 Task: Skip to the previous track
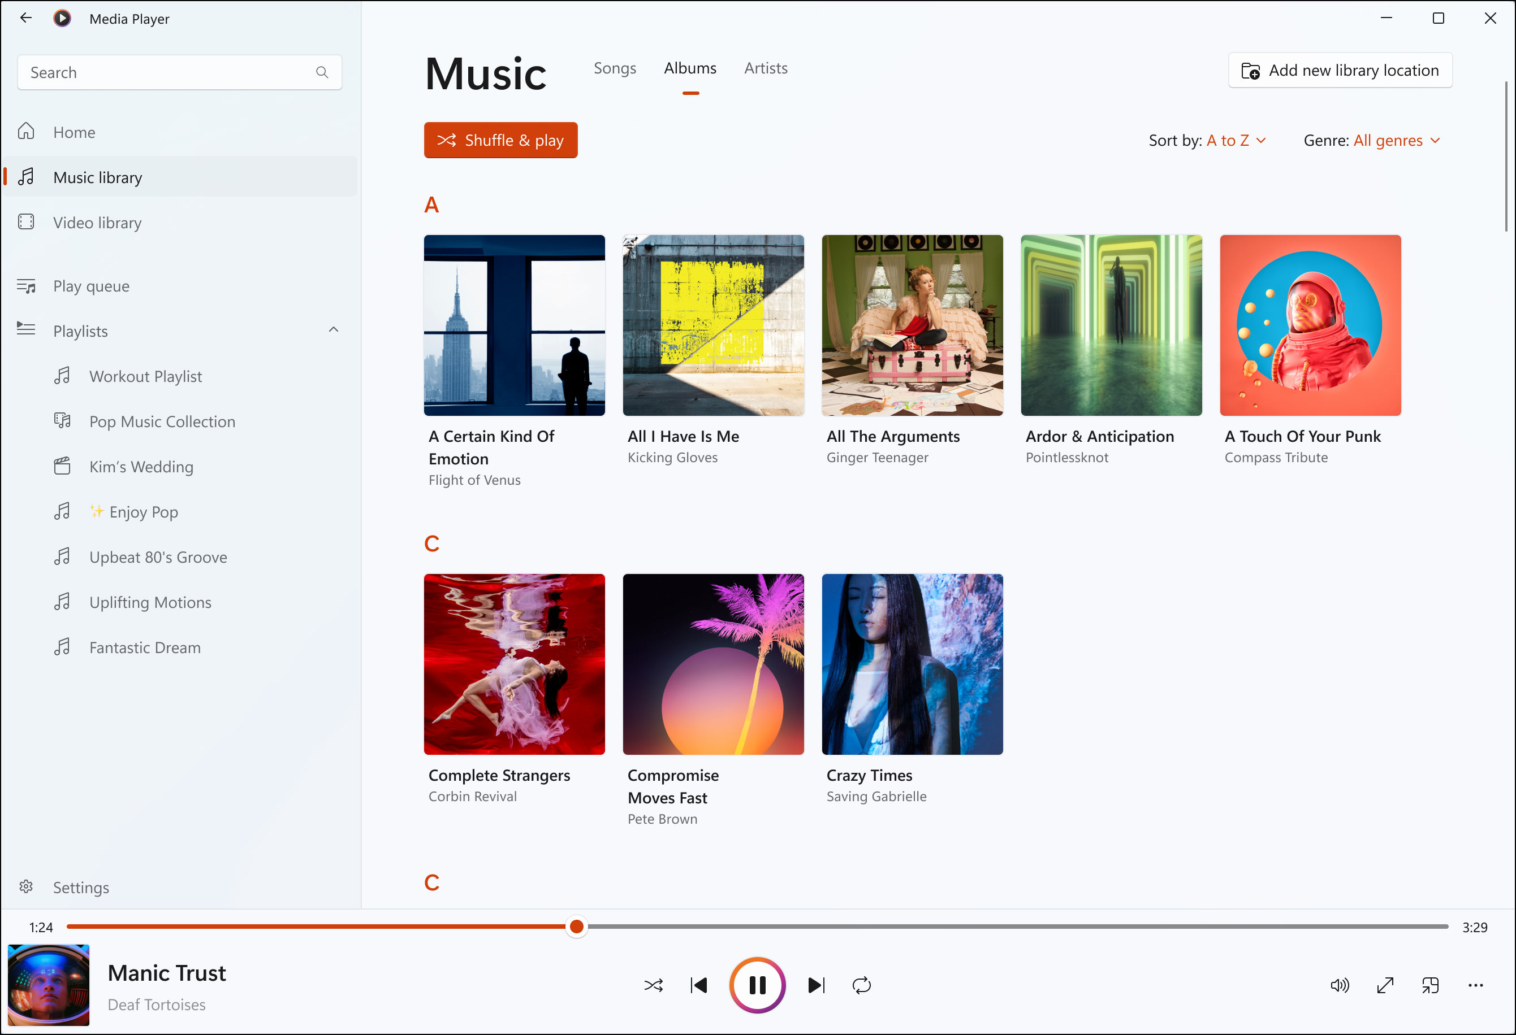[x=699, y=985]
